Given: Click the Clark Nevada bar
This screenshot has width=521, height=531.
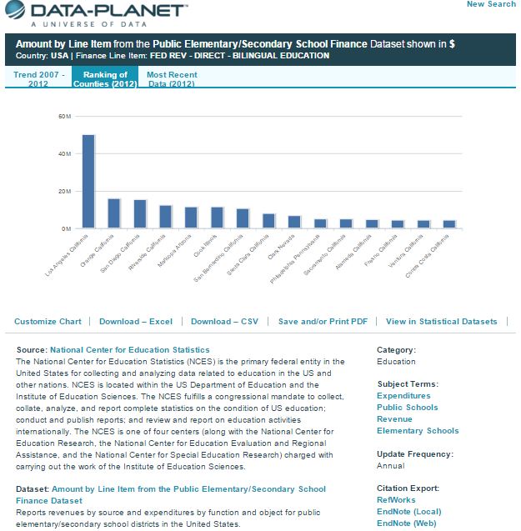Looking at the screenshot, I should pyautogui.click(x=294, y=222).
